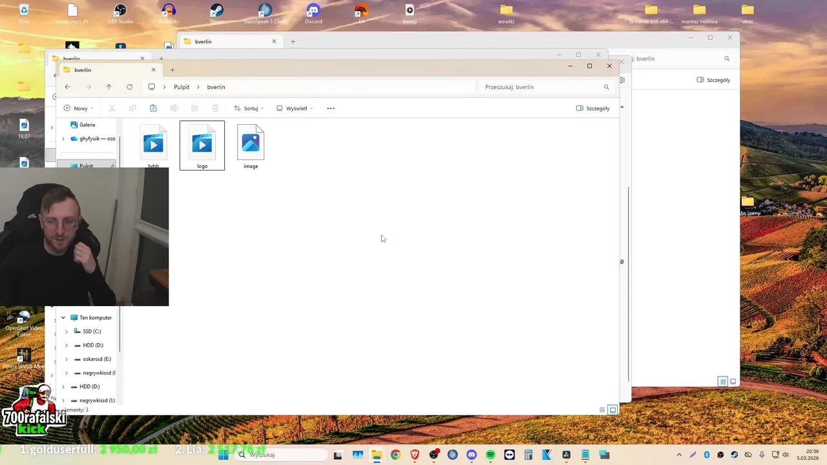Select the bverlin tab in front window

coord(110,70)
